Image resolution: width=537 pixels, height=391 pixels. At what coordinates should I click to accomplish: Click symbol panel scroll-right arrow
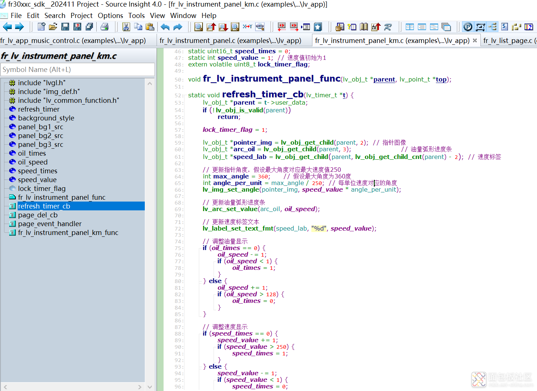point(139,387)
